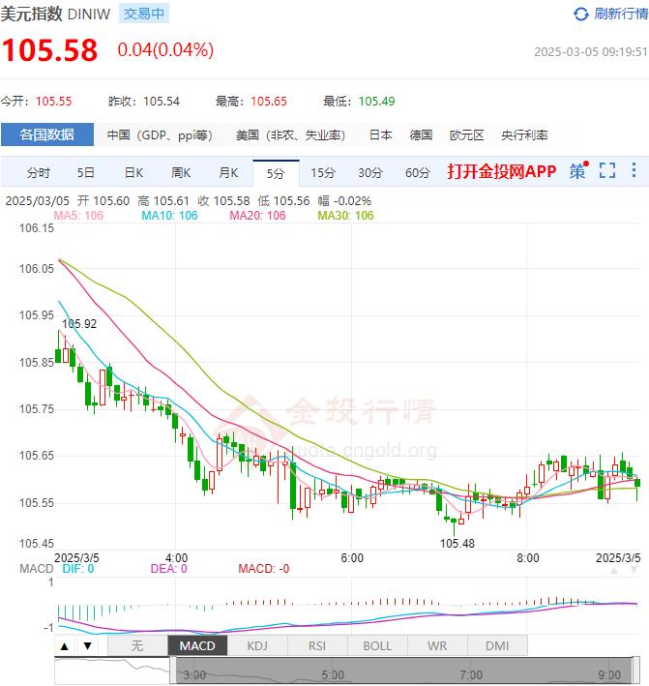Click the 今开 value 105.55
This screenshot has height=686, width=649.
(x=53, y=102)
